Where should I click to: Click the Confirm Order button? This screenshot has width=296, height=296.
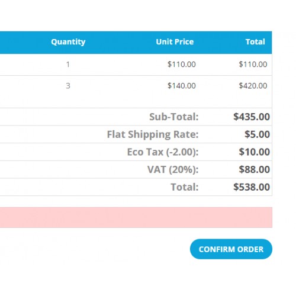point(231,249)
